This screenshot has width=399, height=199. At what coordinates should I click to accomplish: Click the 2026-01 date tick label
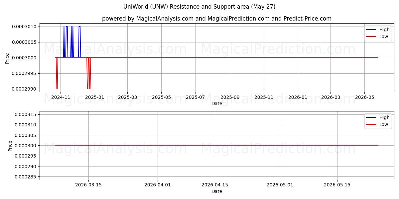tap(298, 98)
